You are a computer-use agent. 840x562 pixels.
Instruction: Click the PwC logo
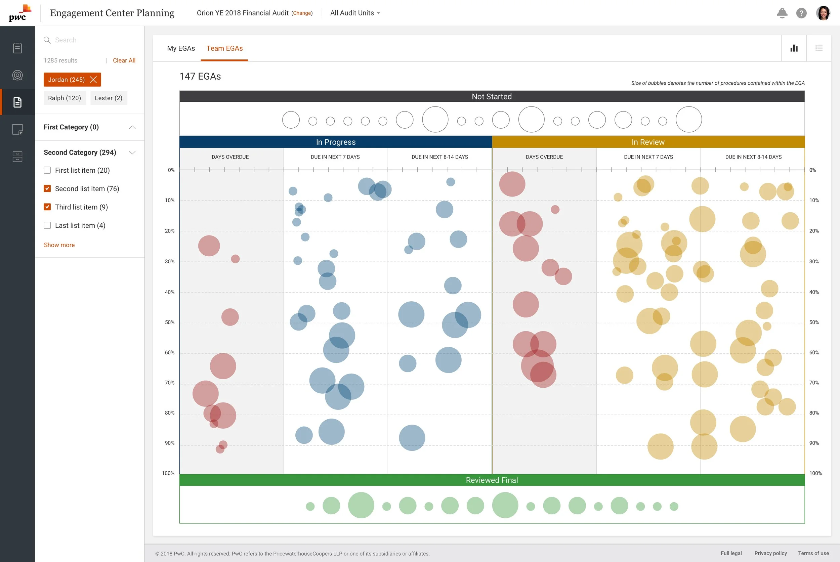20,13
